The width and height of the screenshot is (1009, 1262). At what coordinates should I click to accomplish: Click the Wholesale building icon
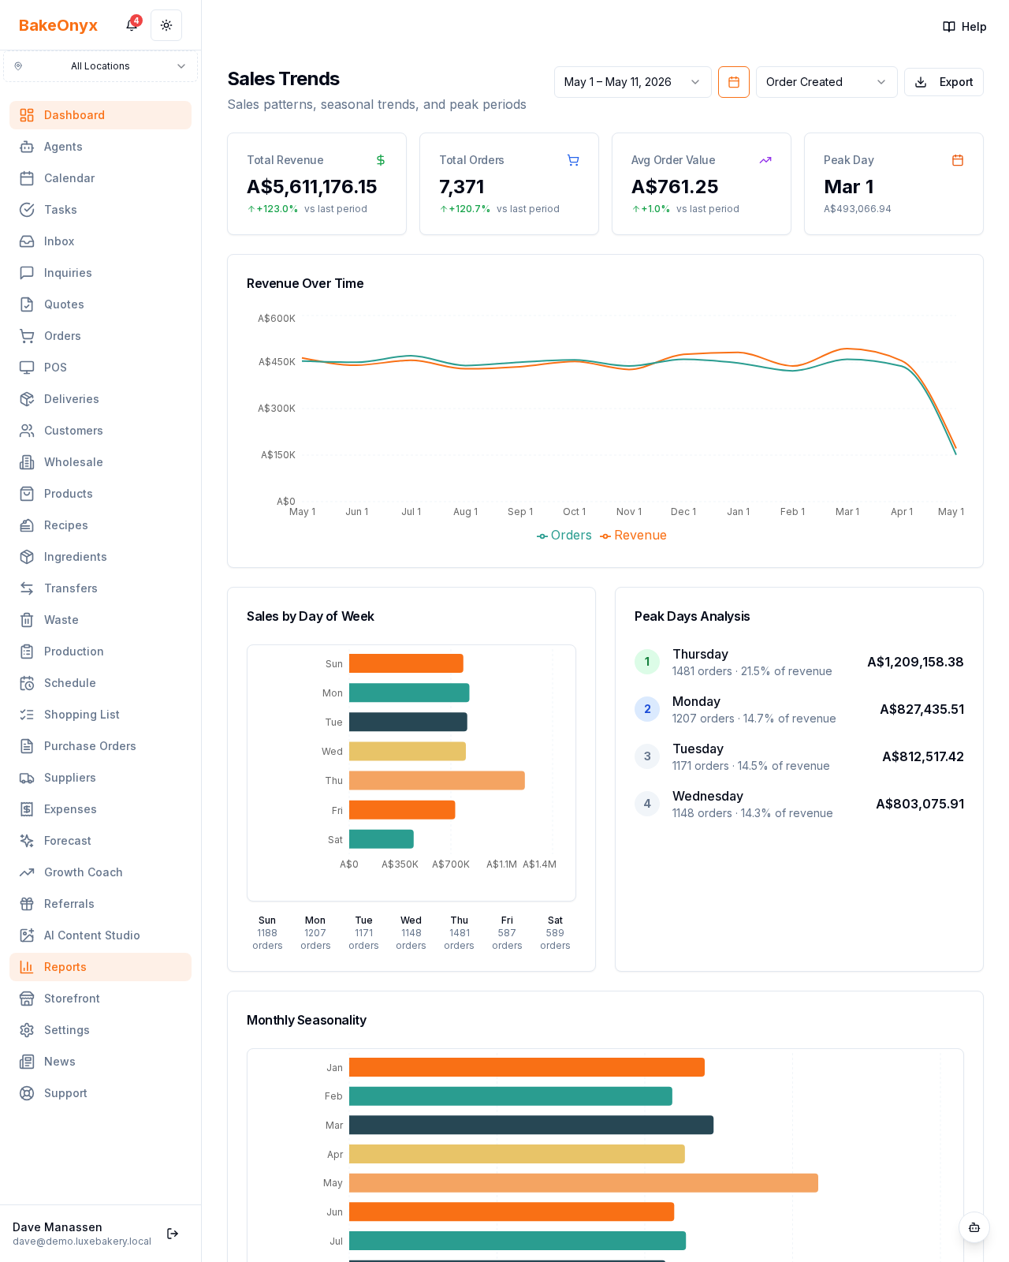[x=27, y=462]
